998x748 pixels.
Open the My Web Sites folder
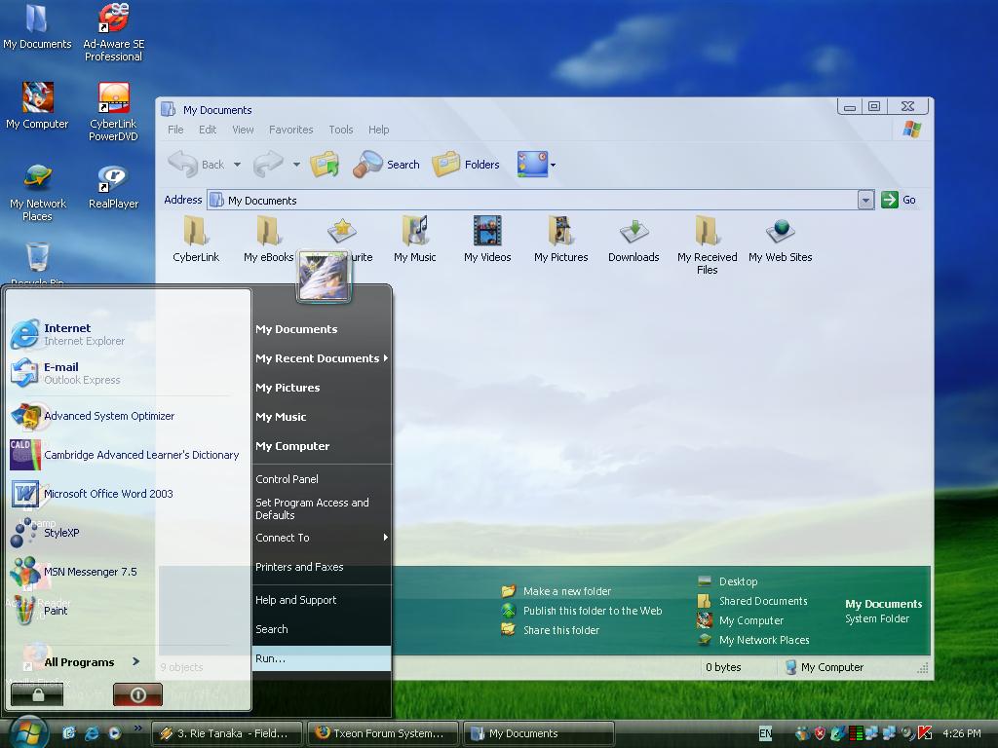tap(781, 240)
